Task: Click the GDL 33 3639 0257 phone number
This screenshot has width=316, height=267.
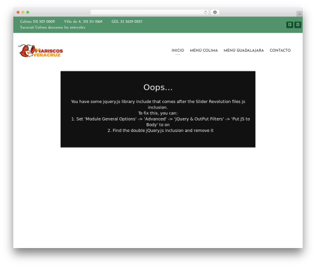Action: pyautogui.click(x=127, y=21)
